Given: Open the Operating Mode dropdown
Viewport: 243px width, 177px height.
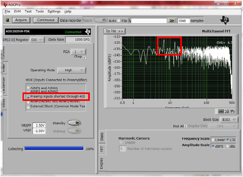Looking at the screenshot, I should (72, 70).
